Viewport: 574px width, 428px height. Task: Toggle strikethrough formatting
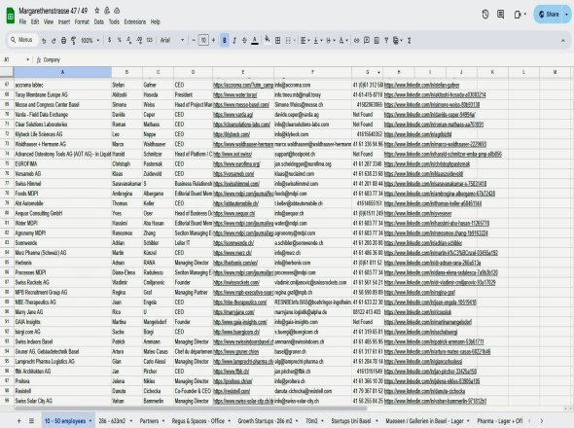pyautogui.click(x=244, y=40)
